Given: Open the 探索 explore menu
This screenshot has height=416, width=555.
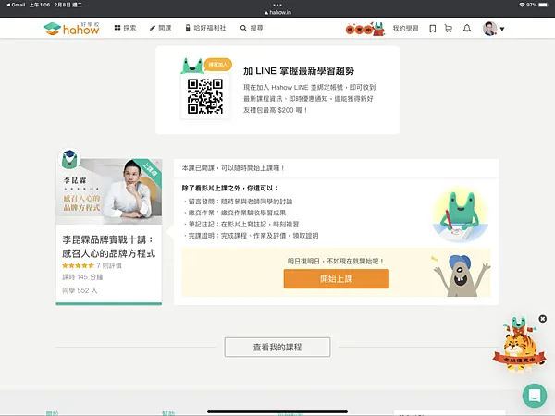Looking at the screenshot, I should pos(125,28).
